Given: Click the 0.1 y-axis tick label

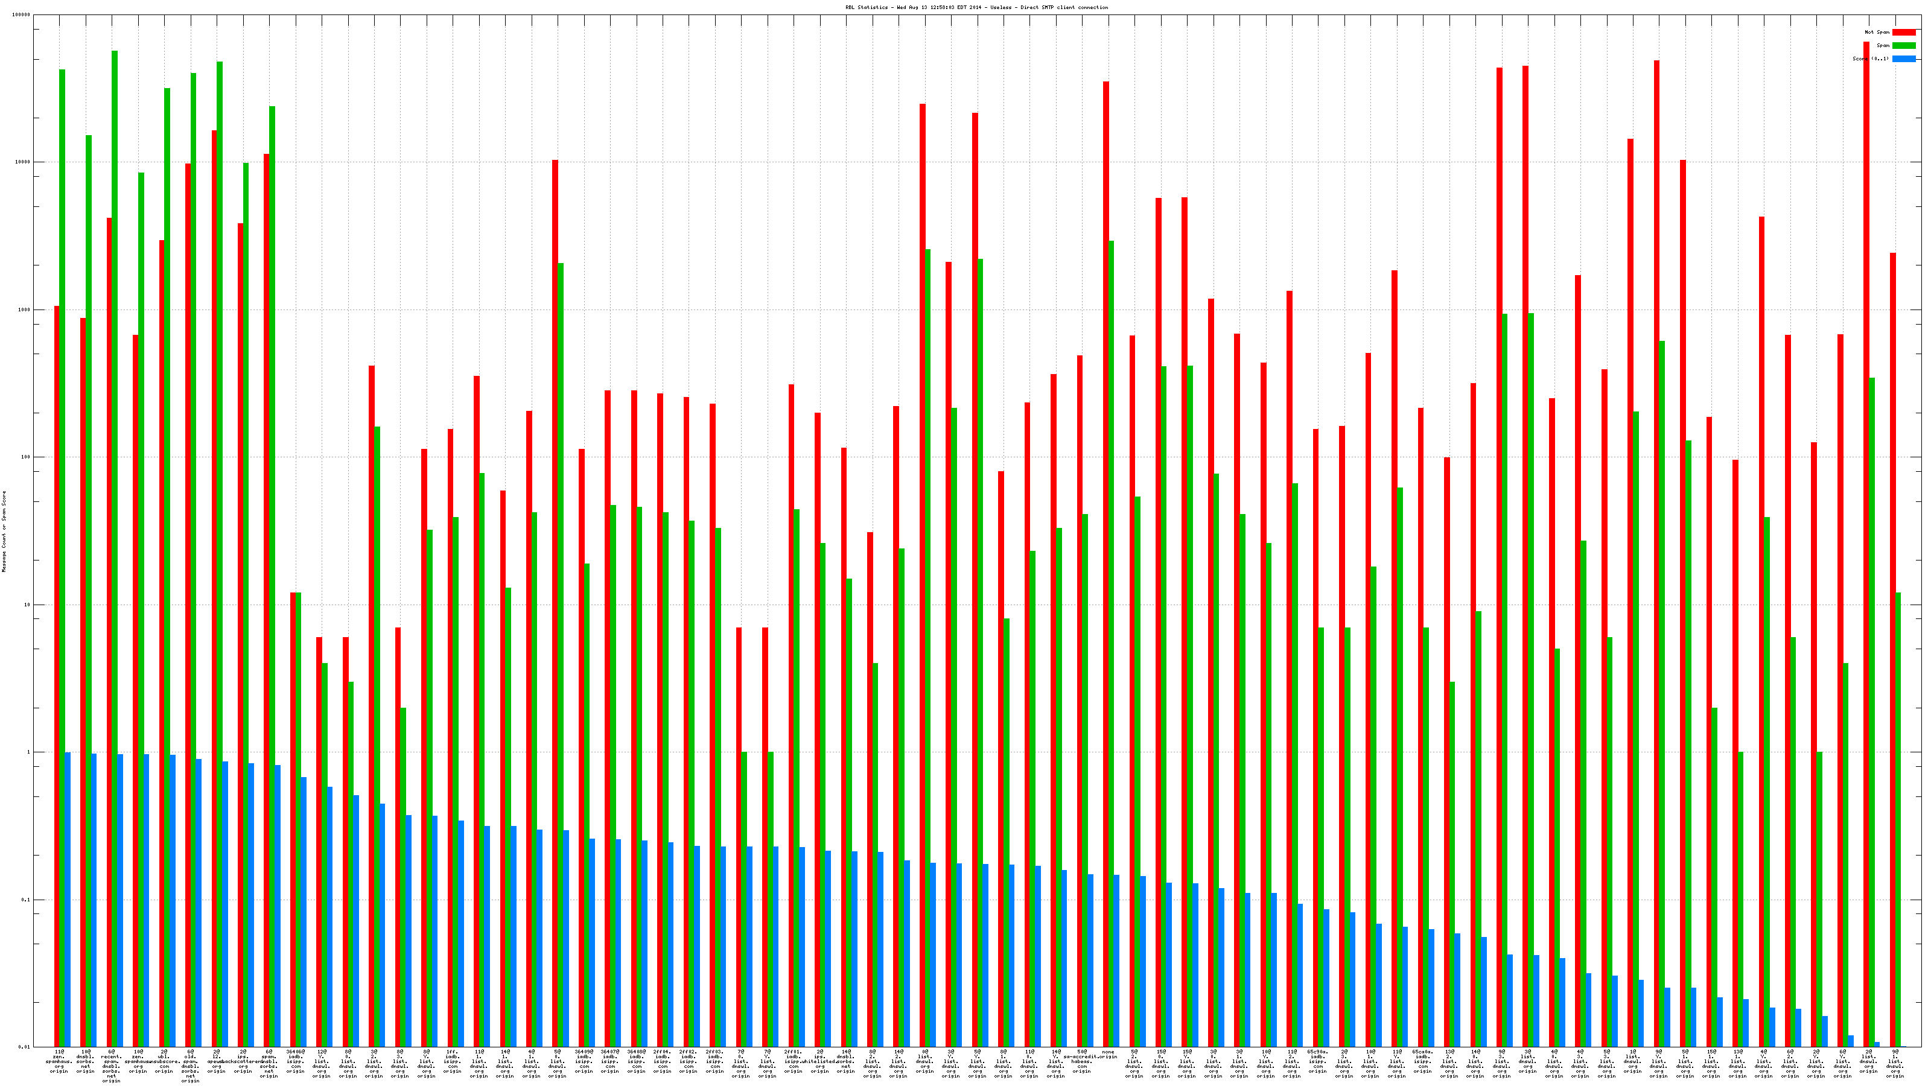Looking at the screenshot, I should click(26, 900).
